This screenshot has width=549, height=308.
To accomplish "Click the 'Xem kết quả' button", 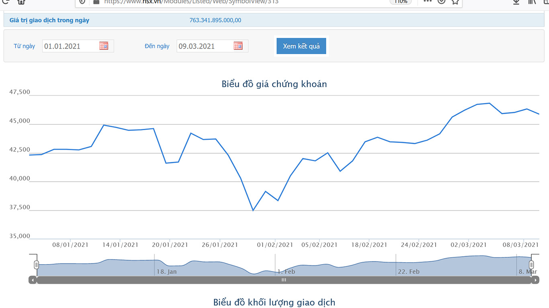I will click(x=301, y=46).
